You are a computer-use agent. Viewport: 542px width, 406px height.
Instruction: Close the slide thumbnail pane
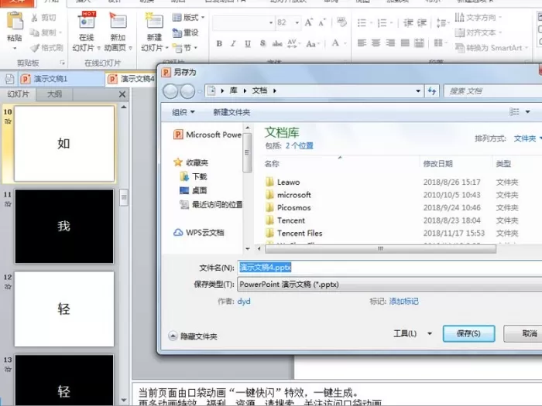click(122, 94)
